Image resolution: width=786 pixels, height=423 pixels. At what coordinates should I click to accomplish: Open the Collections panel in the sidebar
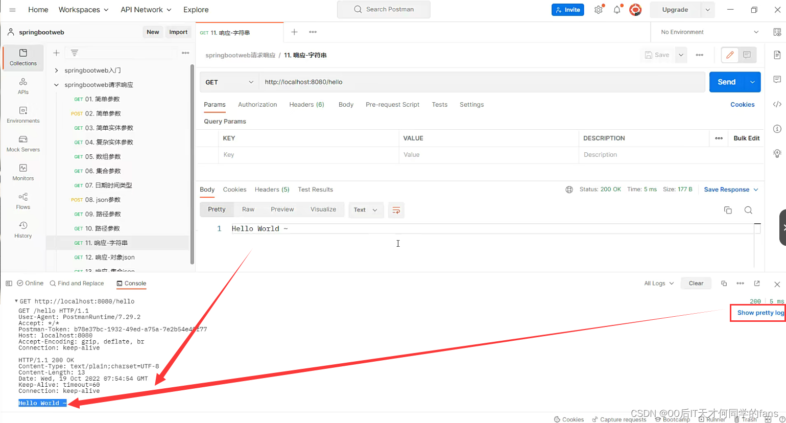click(22, 57)
